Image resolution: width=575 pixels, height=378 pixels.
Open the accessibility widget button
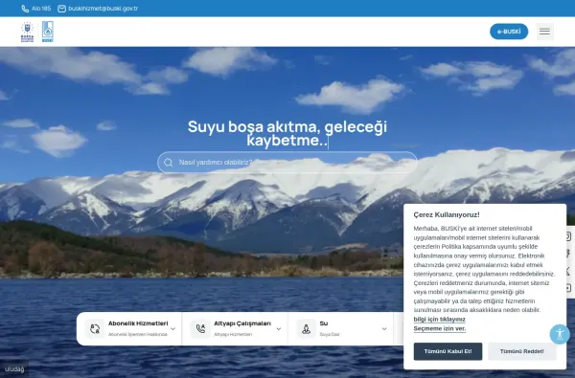[560, 334]
